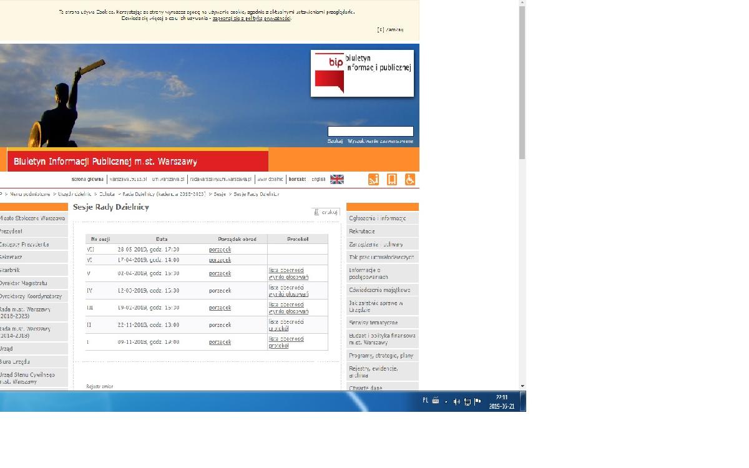Open Sekretarz menu item
749x468 pixels.
pyautogui.click(x=34, y=257)
